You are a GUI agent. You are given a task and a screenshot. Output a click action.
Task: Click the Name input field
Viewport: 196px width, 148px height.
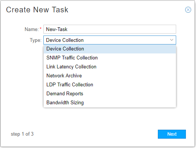pyautogui.click(x=110, y=29)
